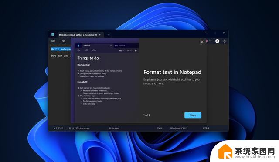Click 'Plain text' in the status bar

(114, 128)
